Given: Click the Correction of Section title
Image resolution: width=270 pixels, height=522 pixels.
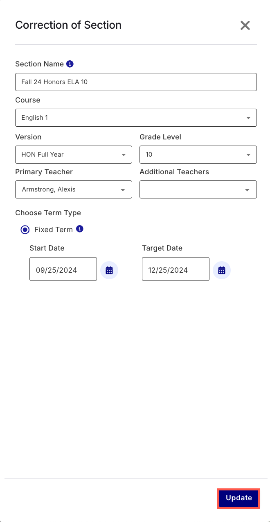Looking at the screenshot, I should (68, 25).
